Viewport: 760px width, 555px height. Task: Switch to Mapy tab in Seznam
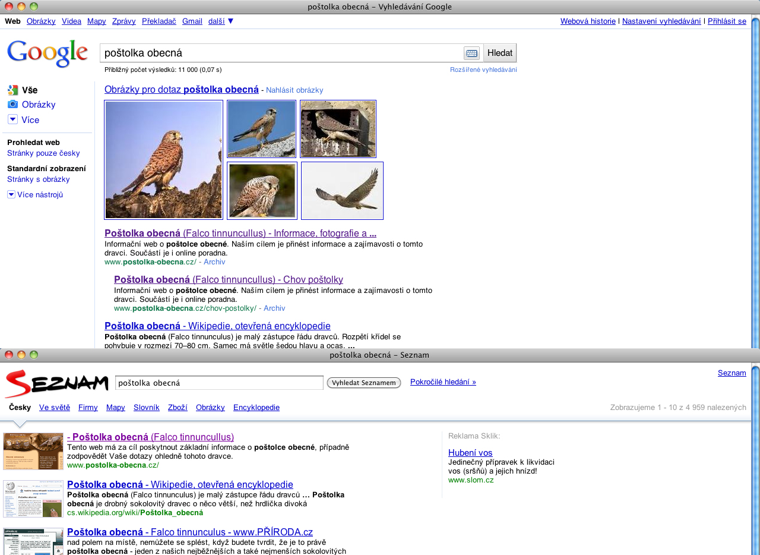point(116,407)
